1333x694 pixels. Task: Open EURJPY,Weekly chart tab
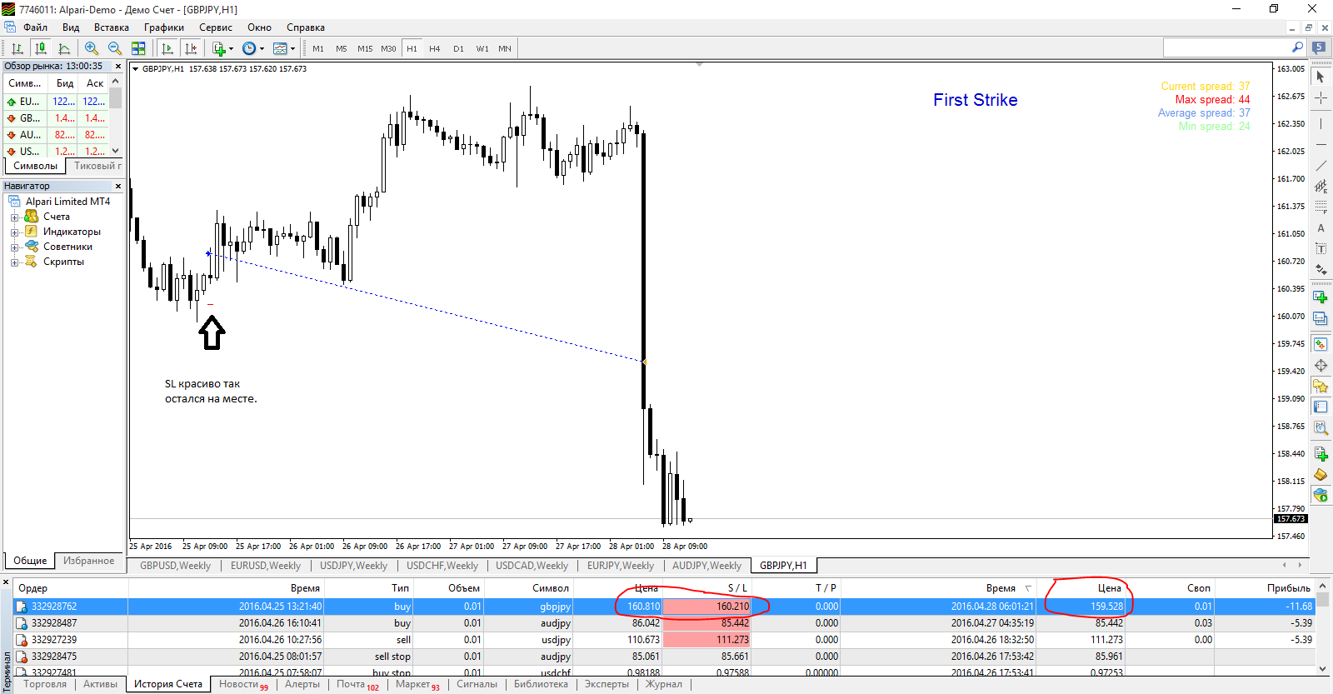[621, 566]
